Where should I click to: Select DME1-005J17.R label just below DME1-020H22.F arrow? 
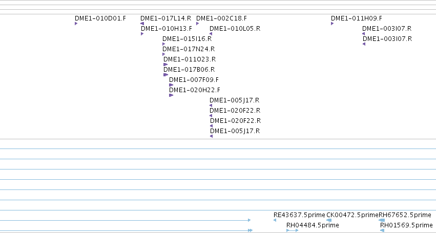click(235, 100)
